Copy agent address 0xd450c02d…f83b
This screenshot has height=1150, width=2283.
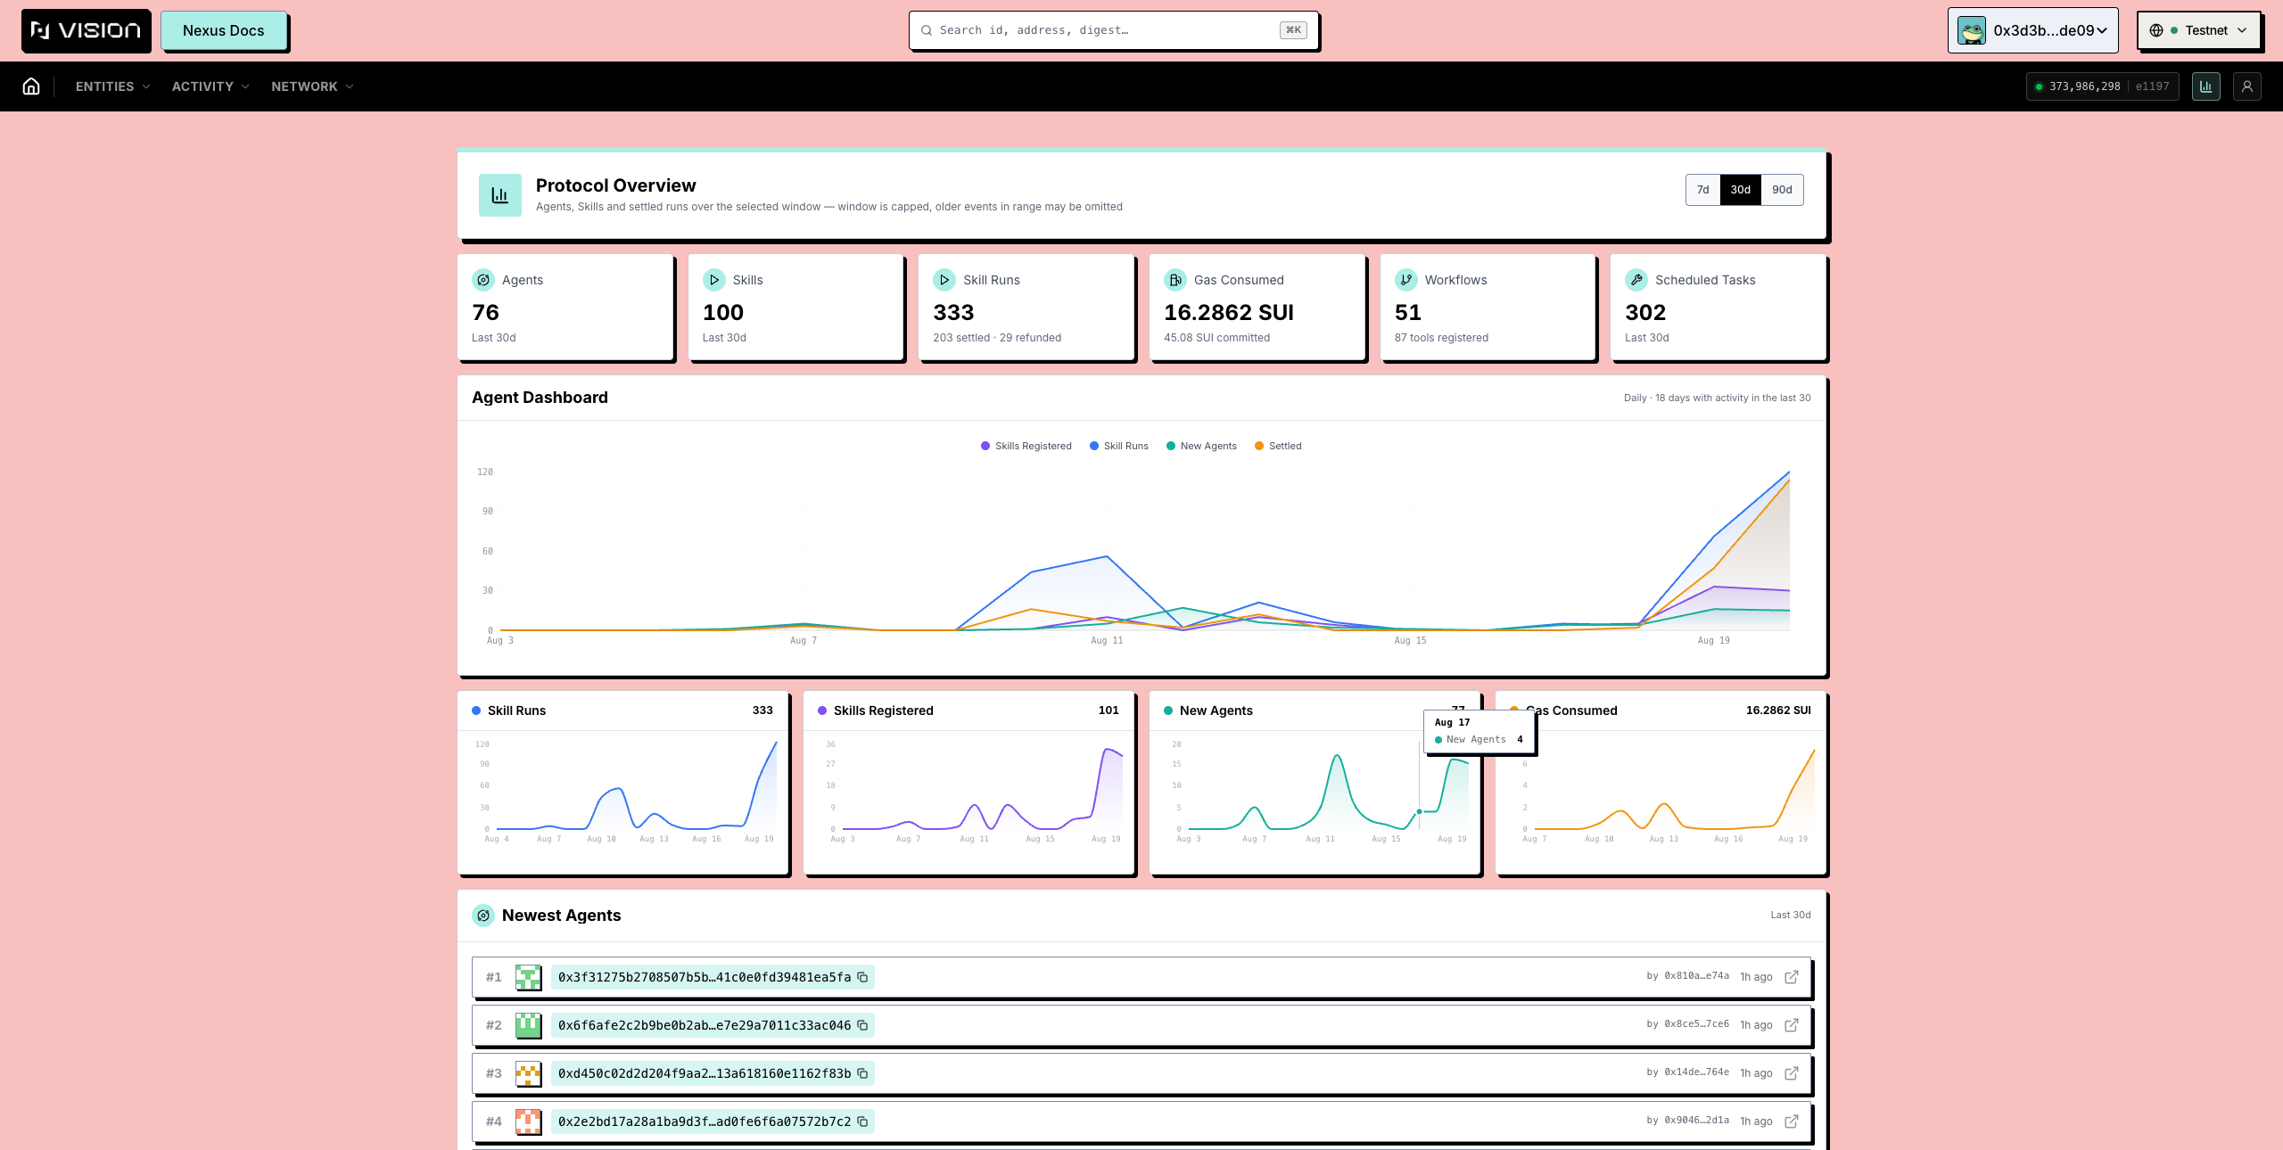tap(862, 1073)
